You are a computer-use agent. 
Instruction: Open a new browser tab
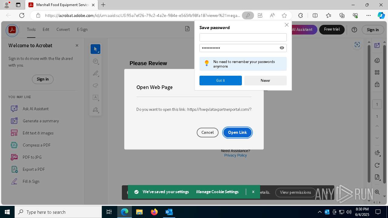click(x=103, y=5)
